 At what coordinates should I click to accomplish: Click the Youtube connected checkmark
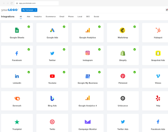[x=64, y=72]
